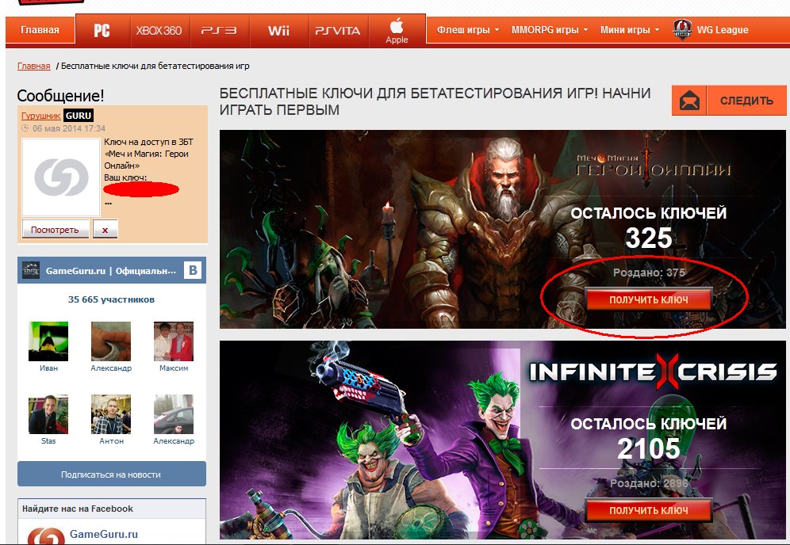Click the message avatar placeholder image
The image size is (790, 545).
click(x=61, y=177)
